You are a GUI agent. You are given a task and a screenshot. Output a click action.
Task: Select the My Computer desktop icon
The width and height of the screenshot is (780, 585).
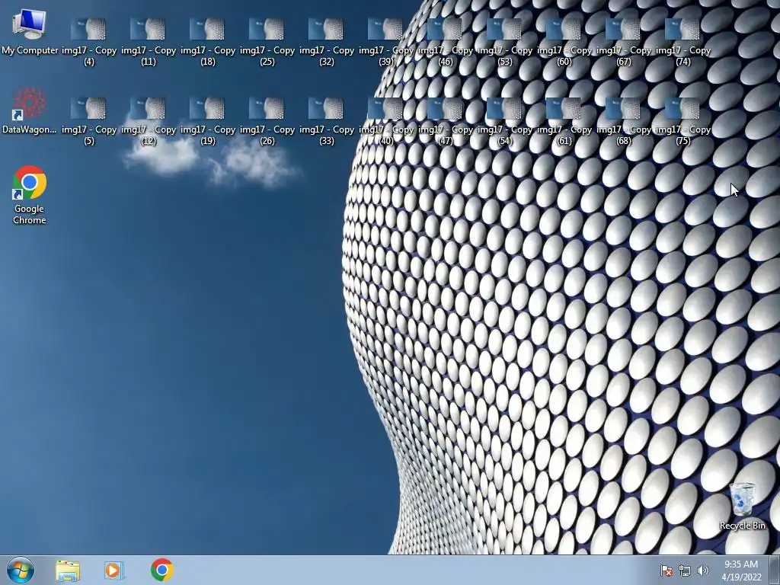pos(30,30)
